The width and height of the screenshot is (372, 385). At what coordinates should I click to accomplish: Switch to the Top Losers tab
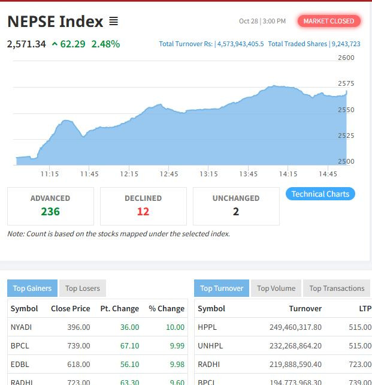click(x=83, y=288)
